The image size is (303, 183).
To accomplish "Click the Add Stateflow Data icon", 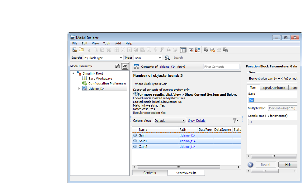I will [149, 50].
